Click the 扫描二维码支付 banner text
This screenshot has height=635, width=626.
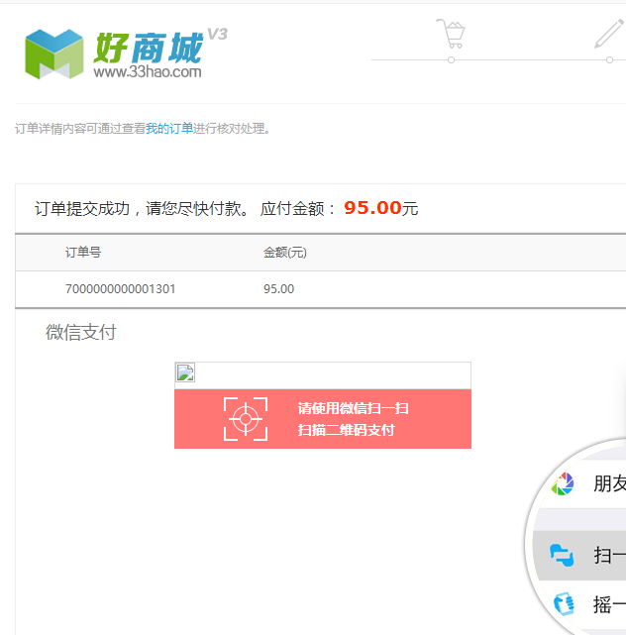point(347,430)
